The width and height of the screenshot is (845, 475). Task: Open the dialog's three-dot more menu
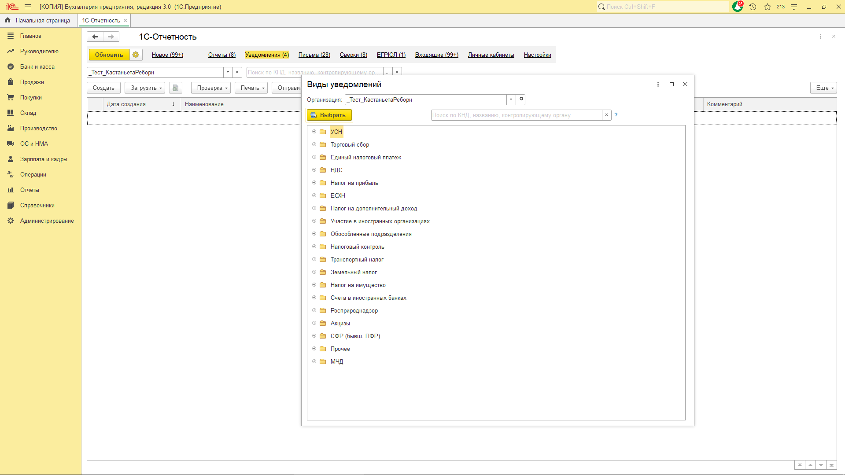point(658,84)
